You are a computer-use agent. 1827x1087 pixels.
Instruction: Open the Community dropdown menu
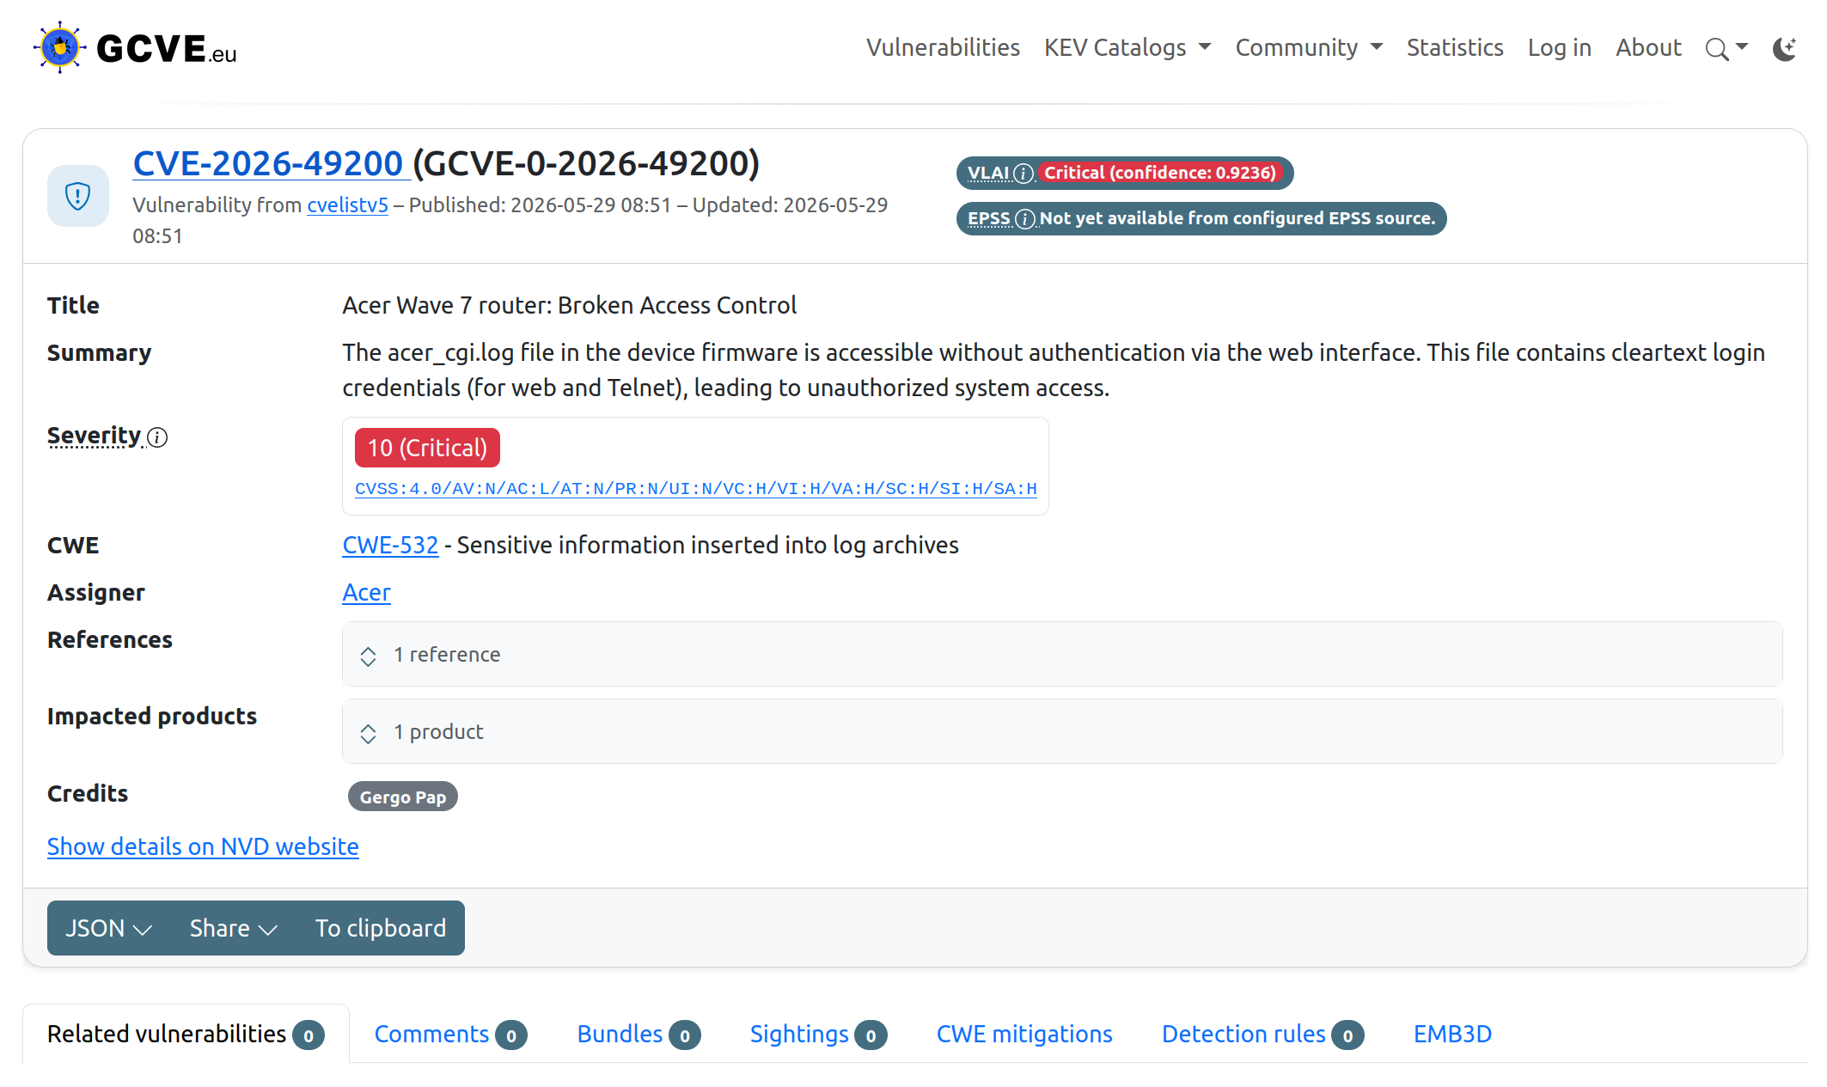[x=1309, y=47]
